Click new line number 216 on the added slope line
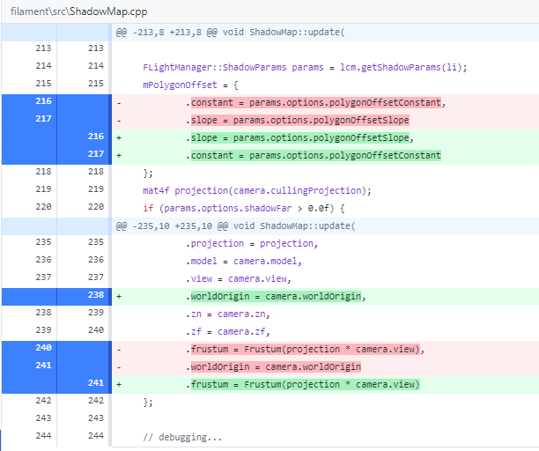539x451 pixels. tap(96, 137)
